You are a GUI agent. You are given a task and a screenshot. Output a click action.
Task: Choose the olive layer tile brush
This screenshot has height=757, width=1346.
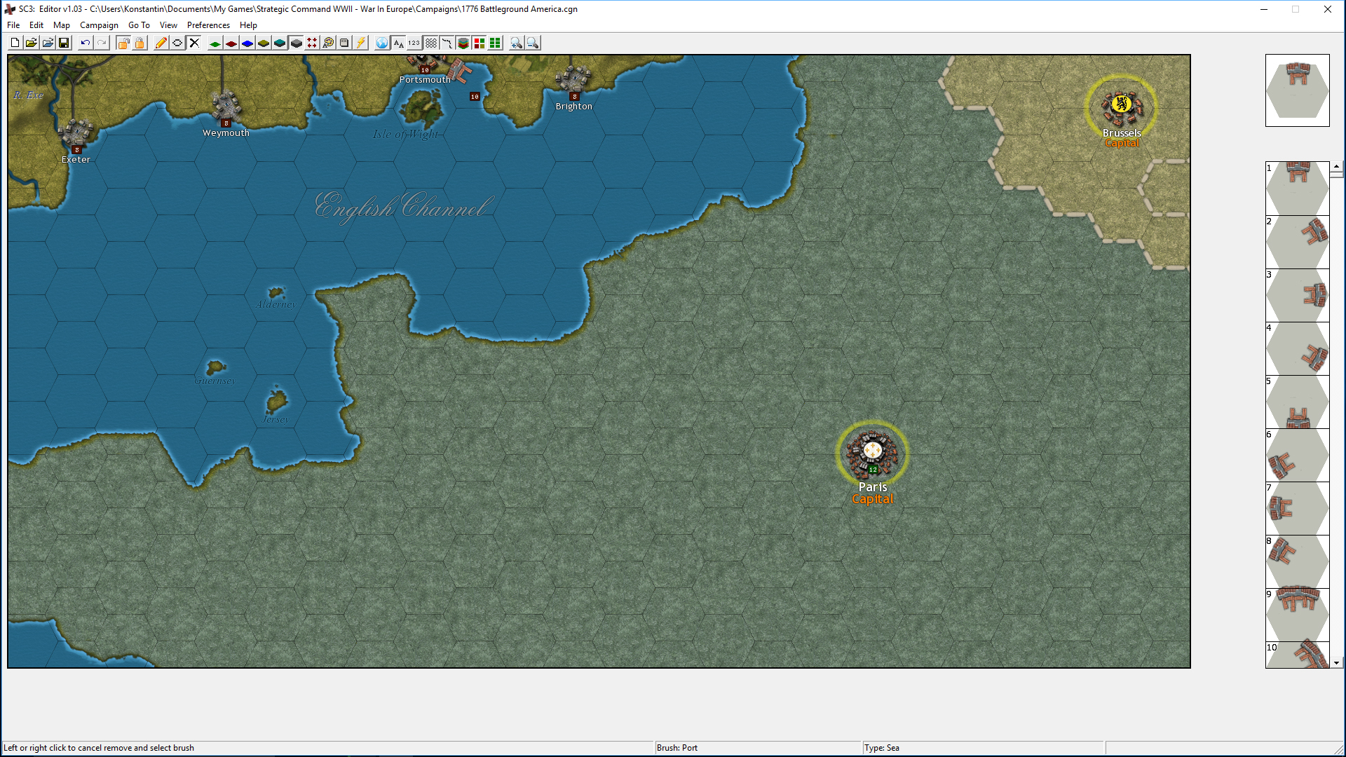pyautogui.click(x=264, y=43)
